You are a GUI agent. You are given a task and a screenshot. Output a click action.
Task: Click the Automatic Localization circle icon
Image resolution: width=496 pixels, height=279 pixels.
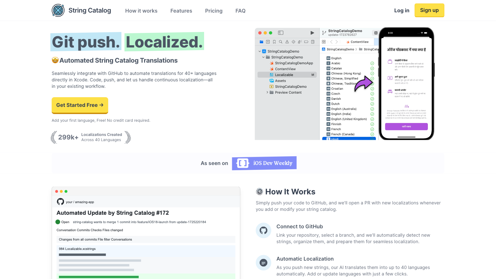[263, 263]
